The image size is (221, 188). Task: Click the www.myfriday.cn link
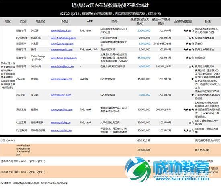tap(61, 122)
